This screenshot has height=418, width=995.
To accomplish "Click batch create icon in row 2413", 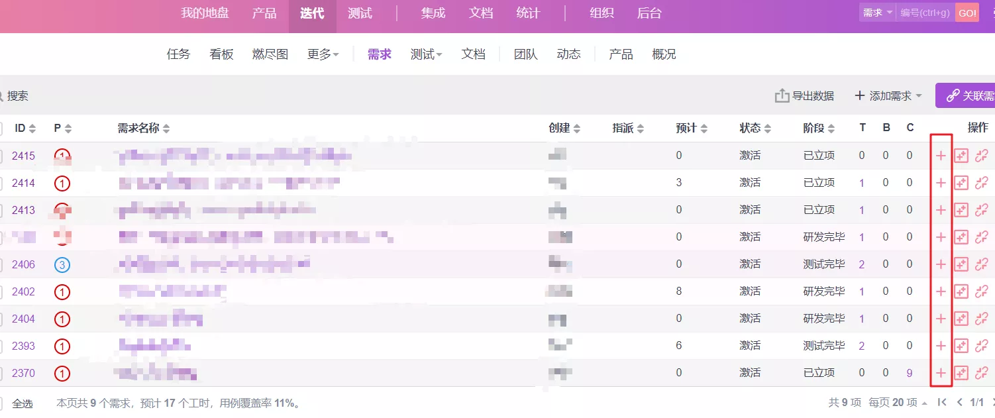I will 961,210.
